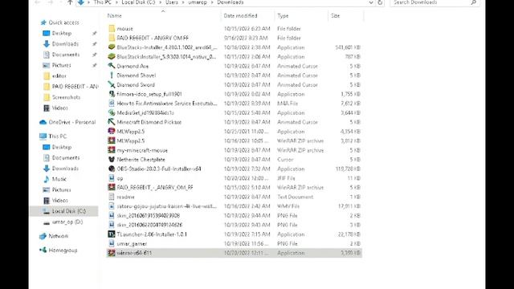Open Desktop under Quick access

(62, 33)
